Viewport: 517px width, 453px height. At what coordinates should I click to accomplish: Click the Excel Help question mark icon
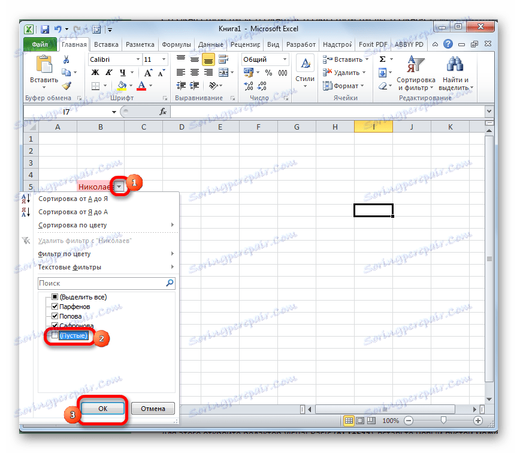[448, 44]
